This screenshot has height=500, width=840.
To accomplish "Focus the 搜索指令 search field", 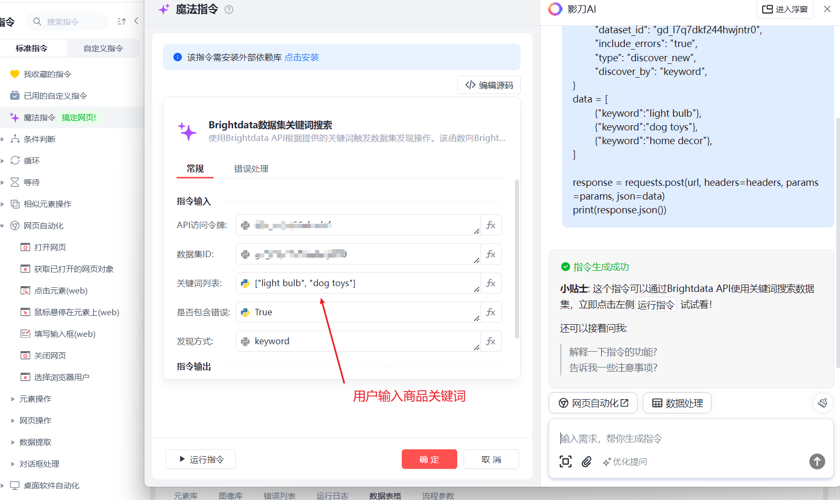I will [x=67, y=22].
